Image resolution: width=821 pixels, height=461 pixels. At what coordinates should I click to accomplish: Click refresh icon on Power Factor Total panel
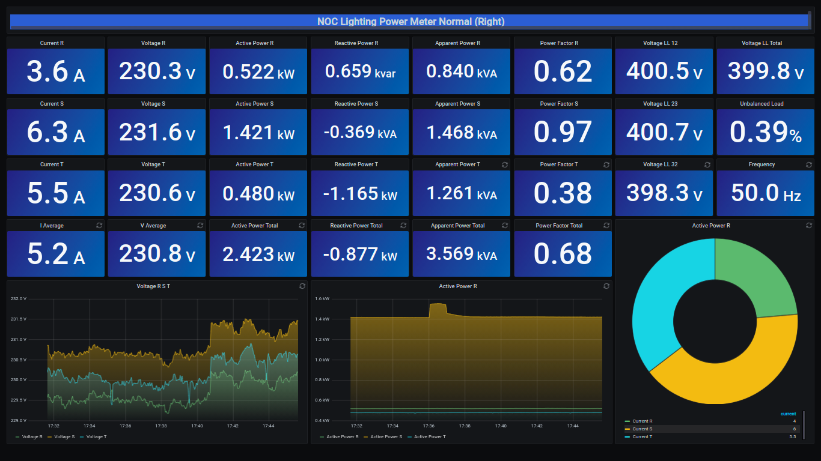pyautogui.click(x=606, y=225)
